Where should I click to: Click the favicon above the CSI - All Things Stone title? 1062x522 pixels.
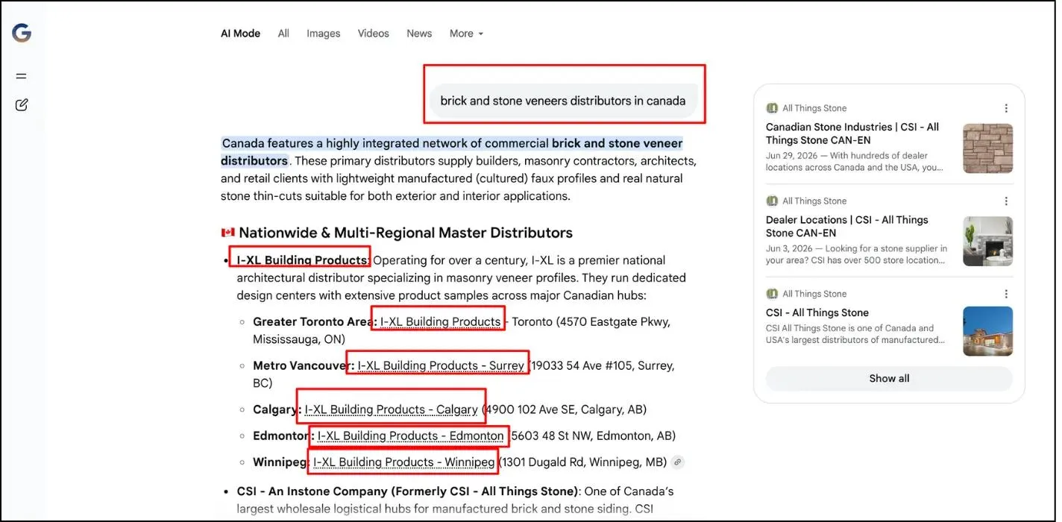click(x=772, y=294)
